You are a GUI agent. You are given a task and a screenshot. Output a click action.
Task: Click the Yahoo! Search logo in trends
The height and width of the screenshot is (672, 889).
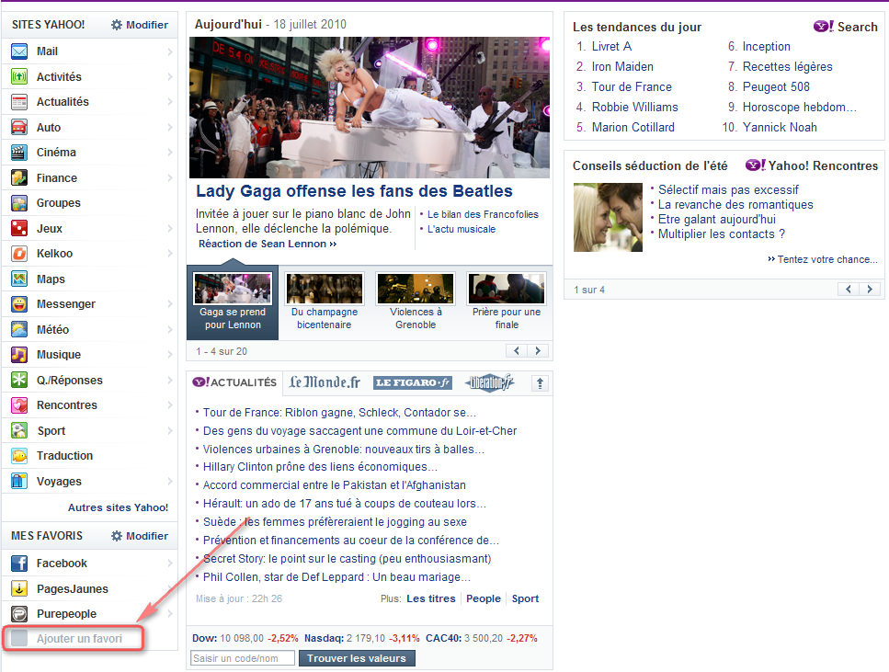coord(846,27)
